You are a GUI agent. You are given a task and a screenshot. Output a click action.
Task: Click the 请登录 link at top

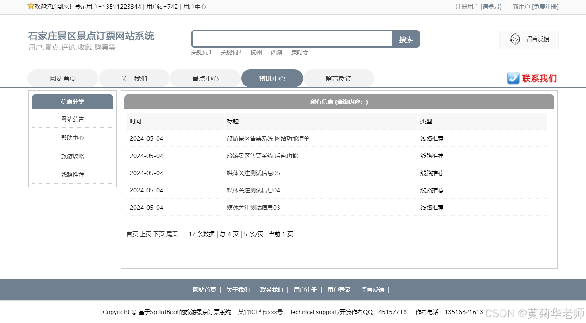click(491, 7)
